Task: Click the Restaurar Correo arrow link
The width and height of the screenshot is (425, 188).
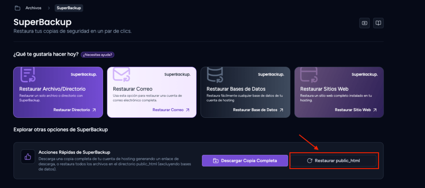Action: 171,110
